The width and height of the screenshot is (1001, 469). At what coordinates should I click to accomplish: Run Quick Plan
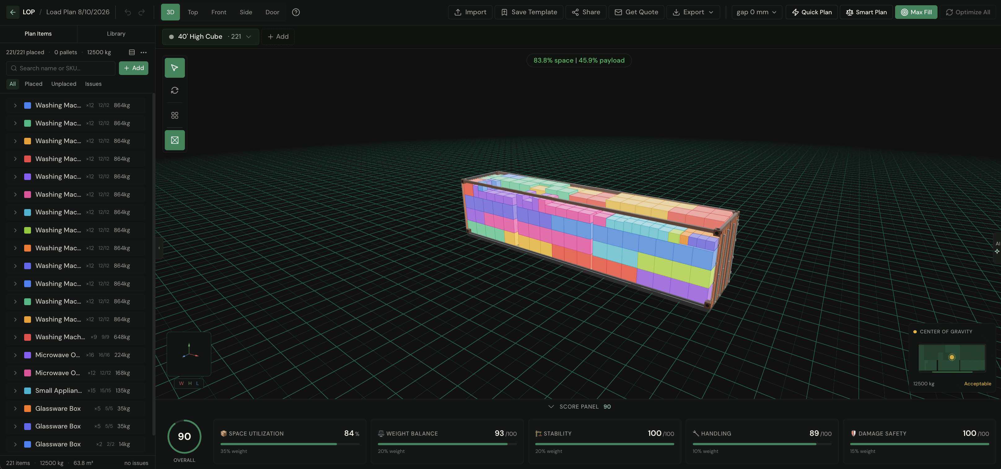pyautogui.click(x=811, y=12)
